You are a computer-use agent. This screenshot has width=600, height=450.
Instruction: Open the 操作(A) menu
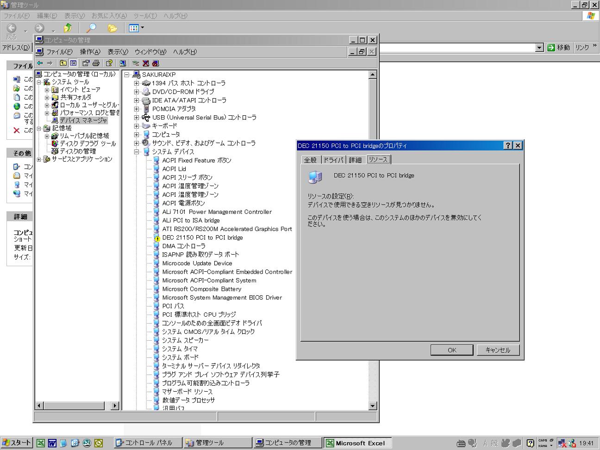pyautogui.click(x=90, y=52)
